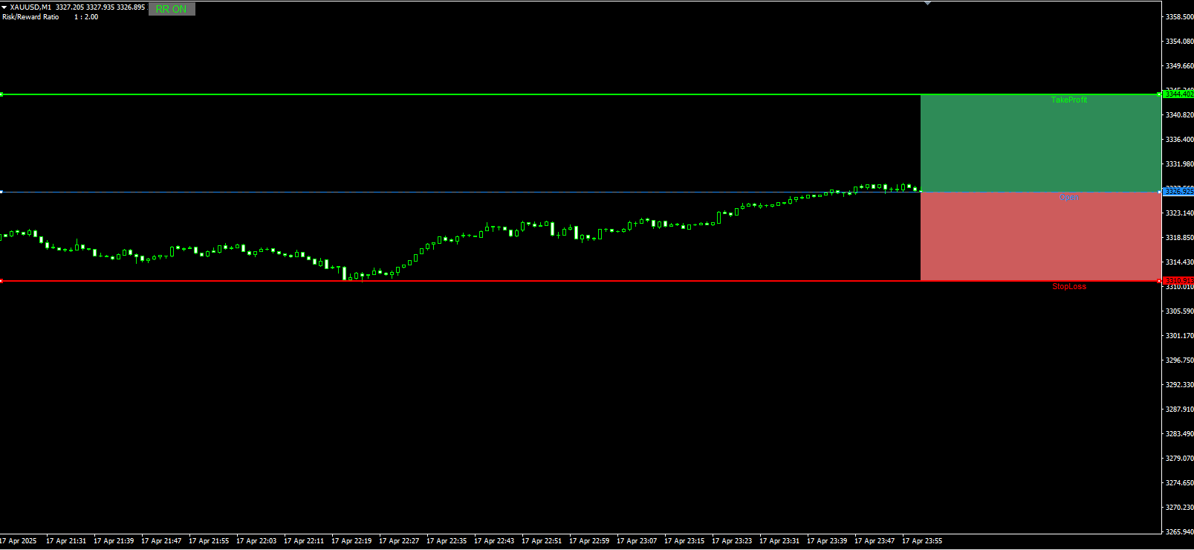Click the left handle of the Open line
Screen dimensions: 1194x550
[1, 192]
